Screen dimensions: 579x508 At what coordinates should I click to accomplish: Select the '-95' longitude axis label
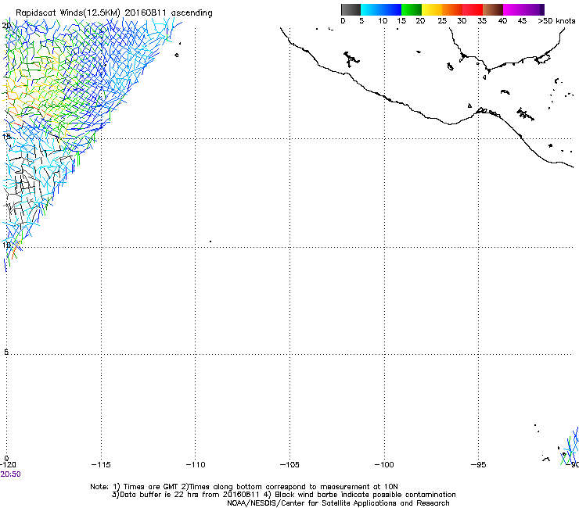(478, 465)
